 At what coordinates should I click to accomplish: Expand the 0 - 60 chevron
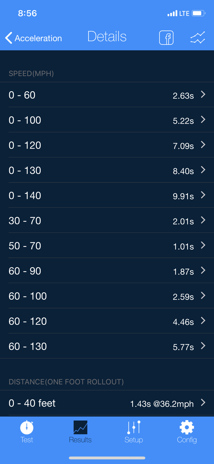click(x=203, y=94)
